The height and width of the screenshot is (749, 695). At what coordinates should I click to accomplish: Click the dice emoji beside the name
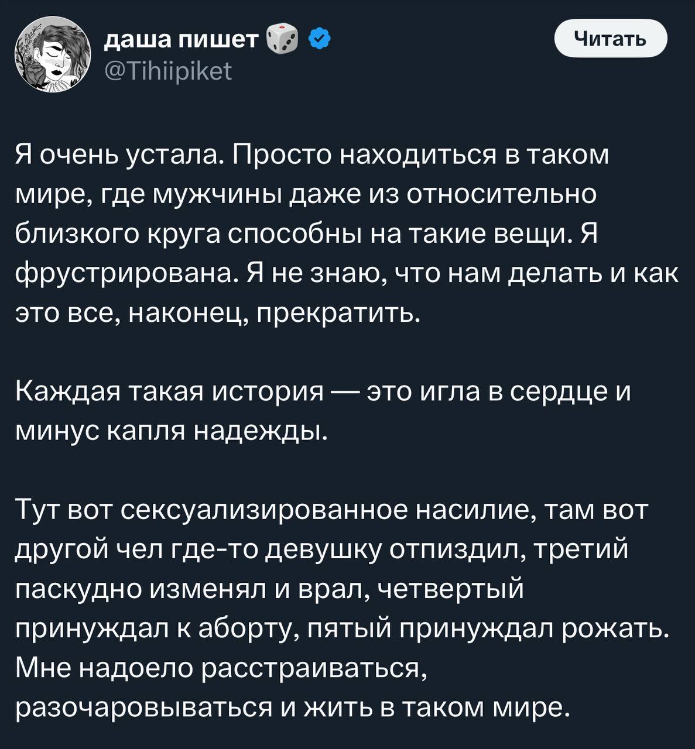(282, 39)
